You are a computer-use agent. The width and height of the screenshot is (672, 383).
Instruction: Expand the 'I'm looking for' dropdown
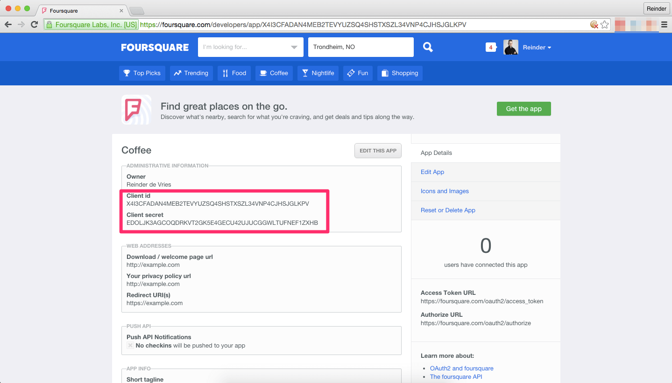pos(294,47)
